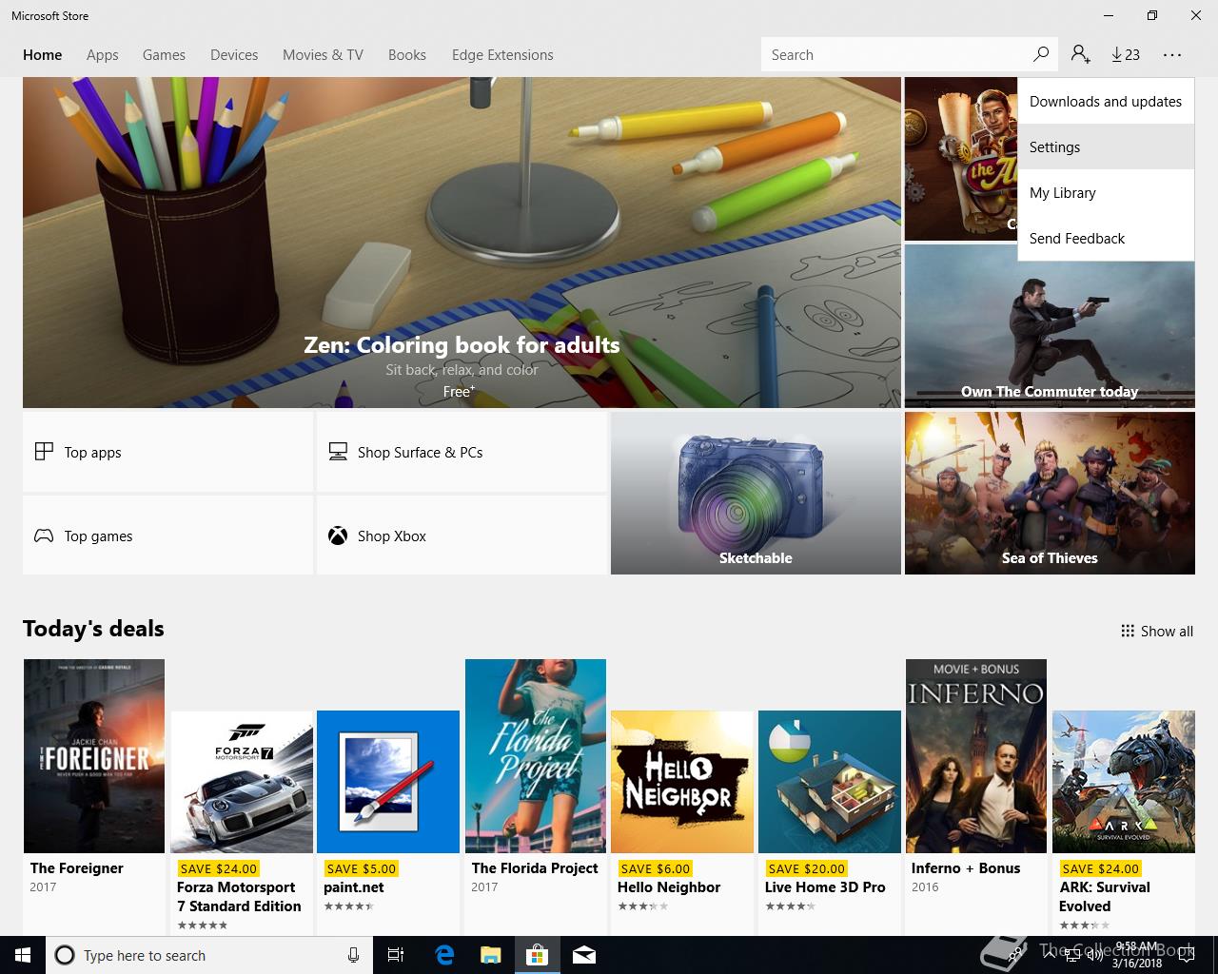Open File Explorer from the taskbar

(490, 955)
